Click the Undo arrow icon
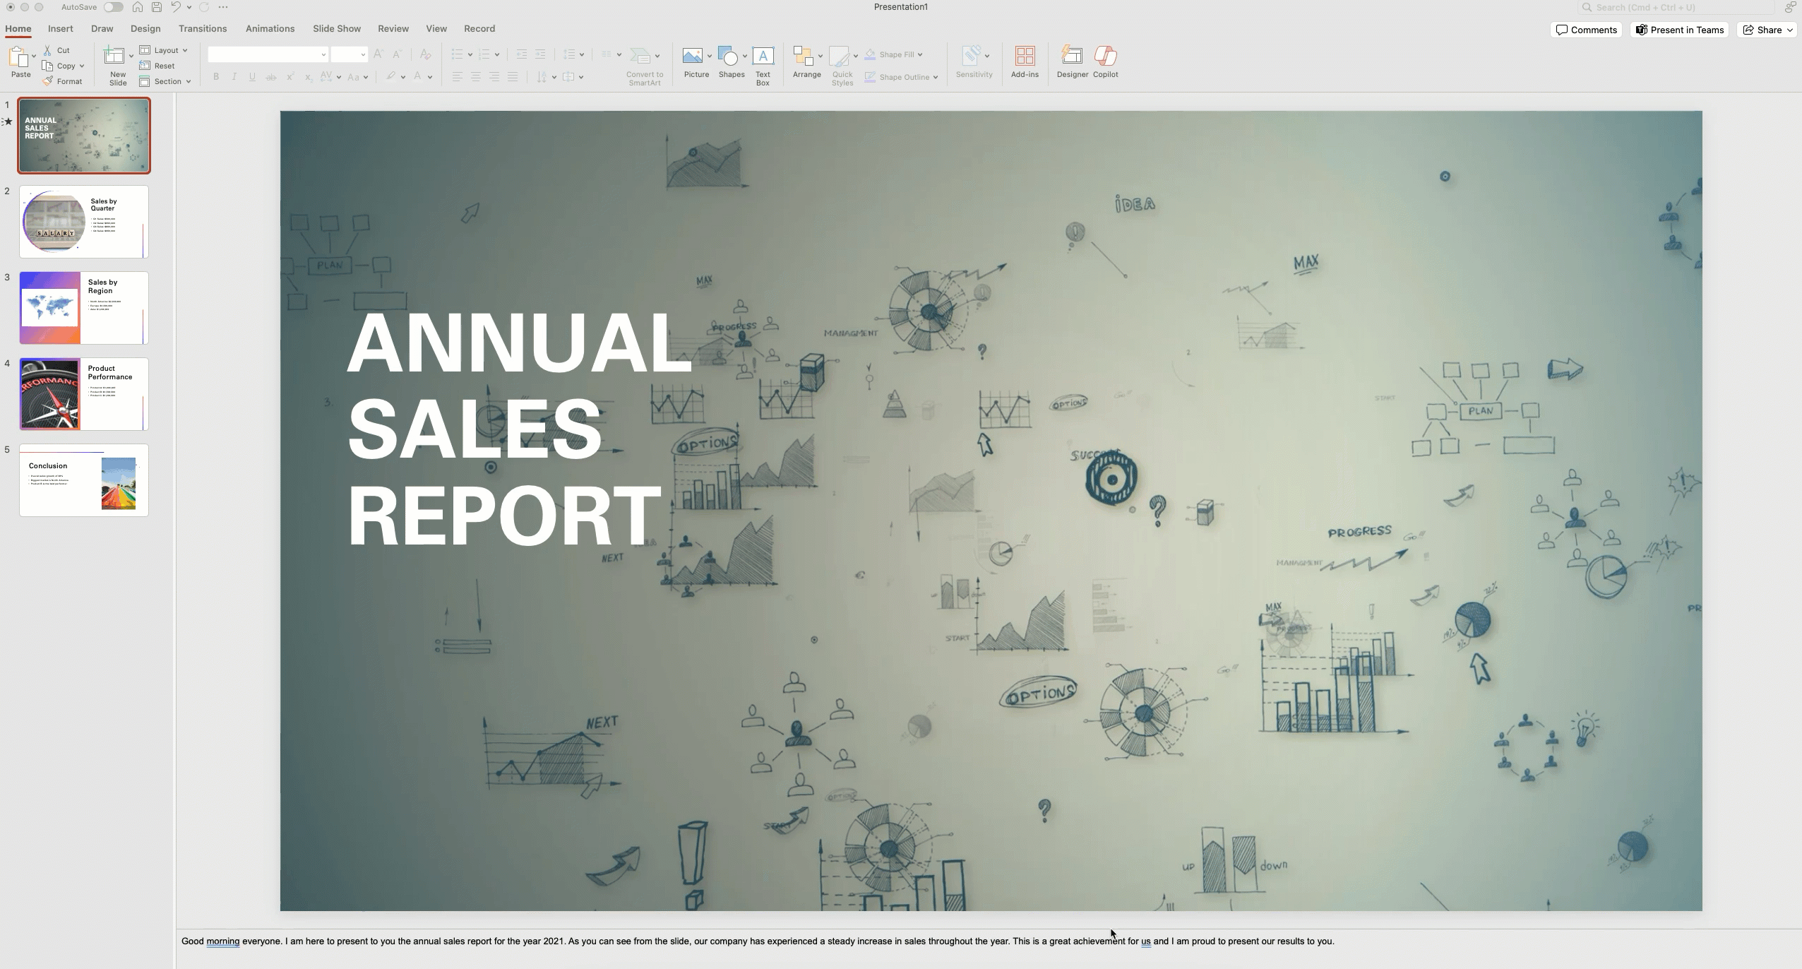This screenshot has width=1802, height=969. click(176, 7)
